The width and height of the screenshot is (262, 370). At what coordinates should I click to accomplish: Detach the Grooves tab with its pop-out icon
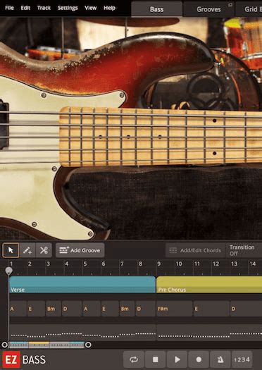[x=230, y=4]
